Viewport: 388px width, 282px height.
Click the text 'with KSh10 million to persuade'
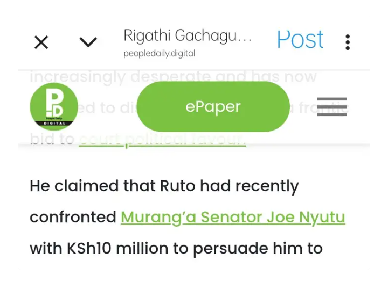point(149,249)
